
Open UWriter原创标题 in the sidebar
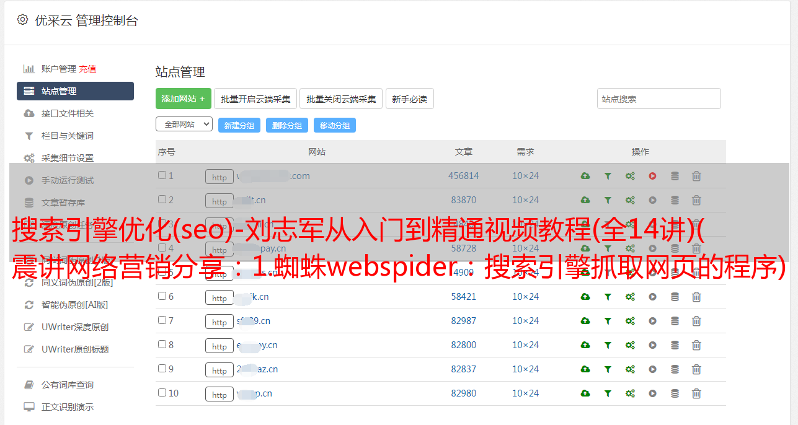[x=75, y=349]
